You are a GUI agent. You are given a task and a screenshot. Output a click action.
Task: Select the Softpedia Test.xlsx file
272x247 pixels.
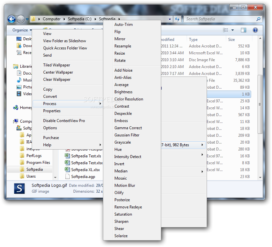(x=84, y=163)
